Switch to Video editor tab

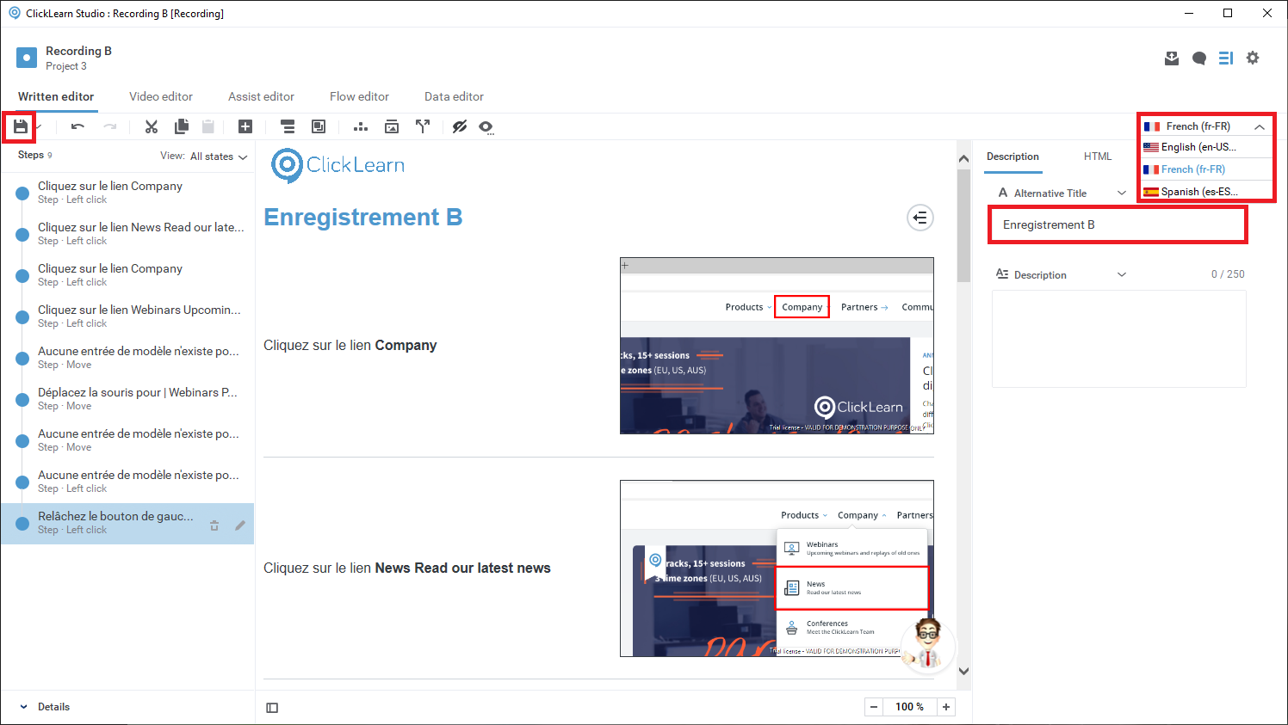coord(161,96)
